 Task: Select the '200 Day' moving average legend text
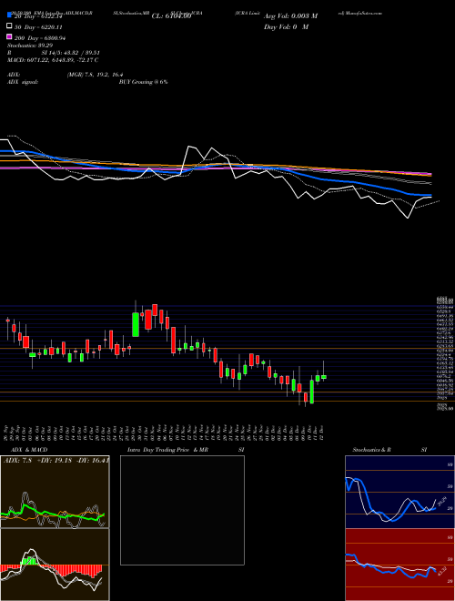click(x=40, y=38)
